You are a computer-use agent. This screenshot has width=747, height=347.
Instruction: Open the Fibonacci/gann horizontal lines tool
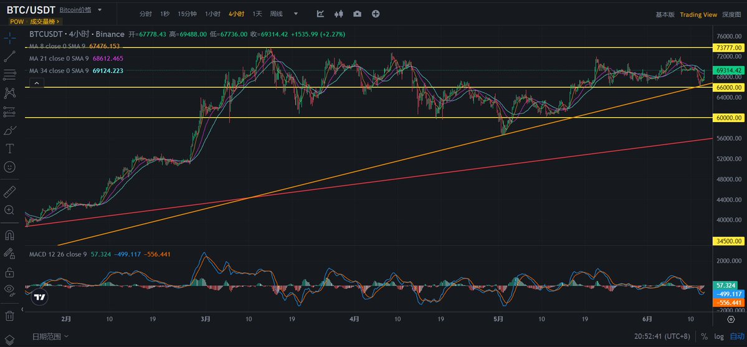click(x=9, y=75)
